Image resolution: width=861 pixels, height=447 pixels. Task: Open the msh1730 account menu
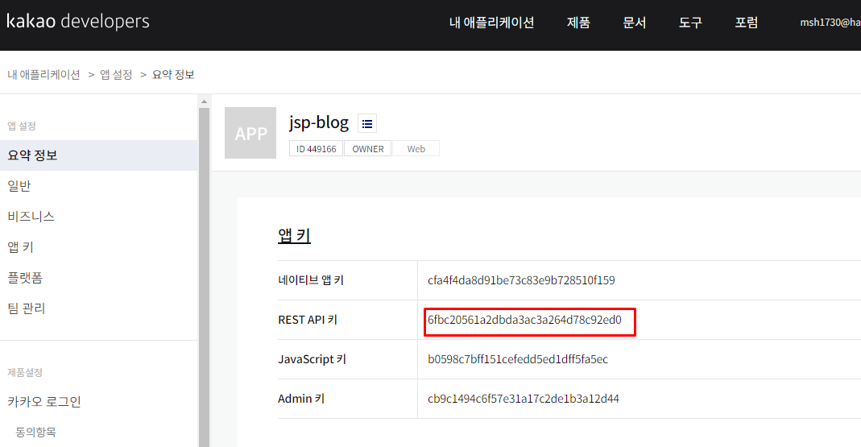click(830, 23)
